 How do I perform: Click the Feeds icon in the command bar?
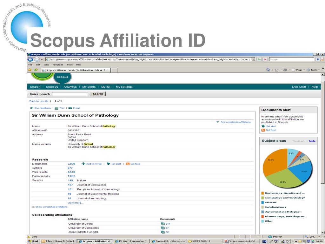276,70
